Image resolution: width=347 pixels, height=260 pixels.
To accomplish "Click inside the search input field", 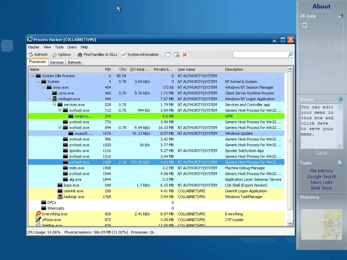I will click(x=261, y=55).
